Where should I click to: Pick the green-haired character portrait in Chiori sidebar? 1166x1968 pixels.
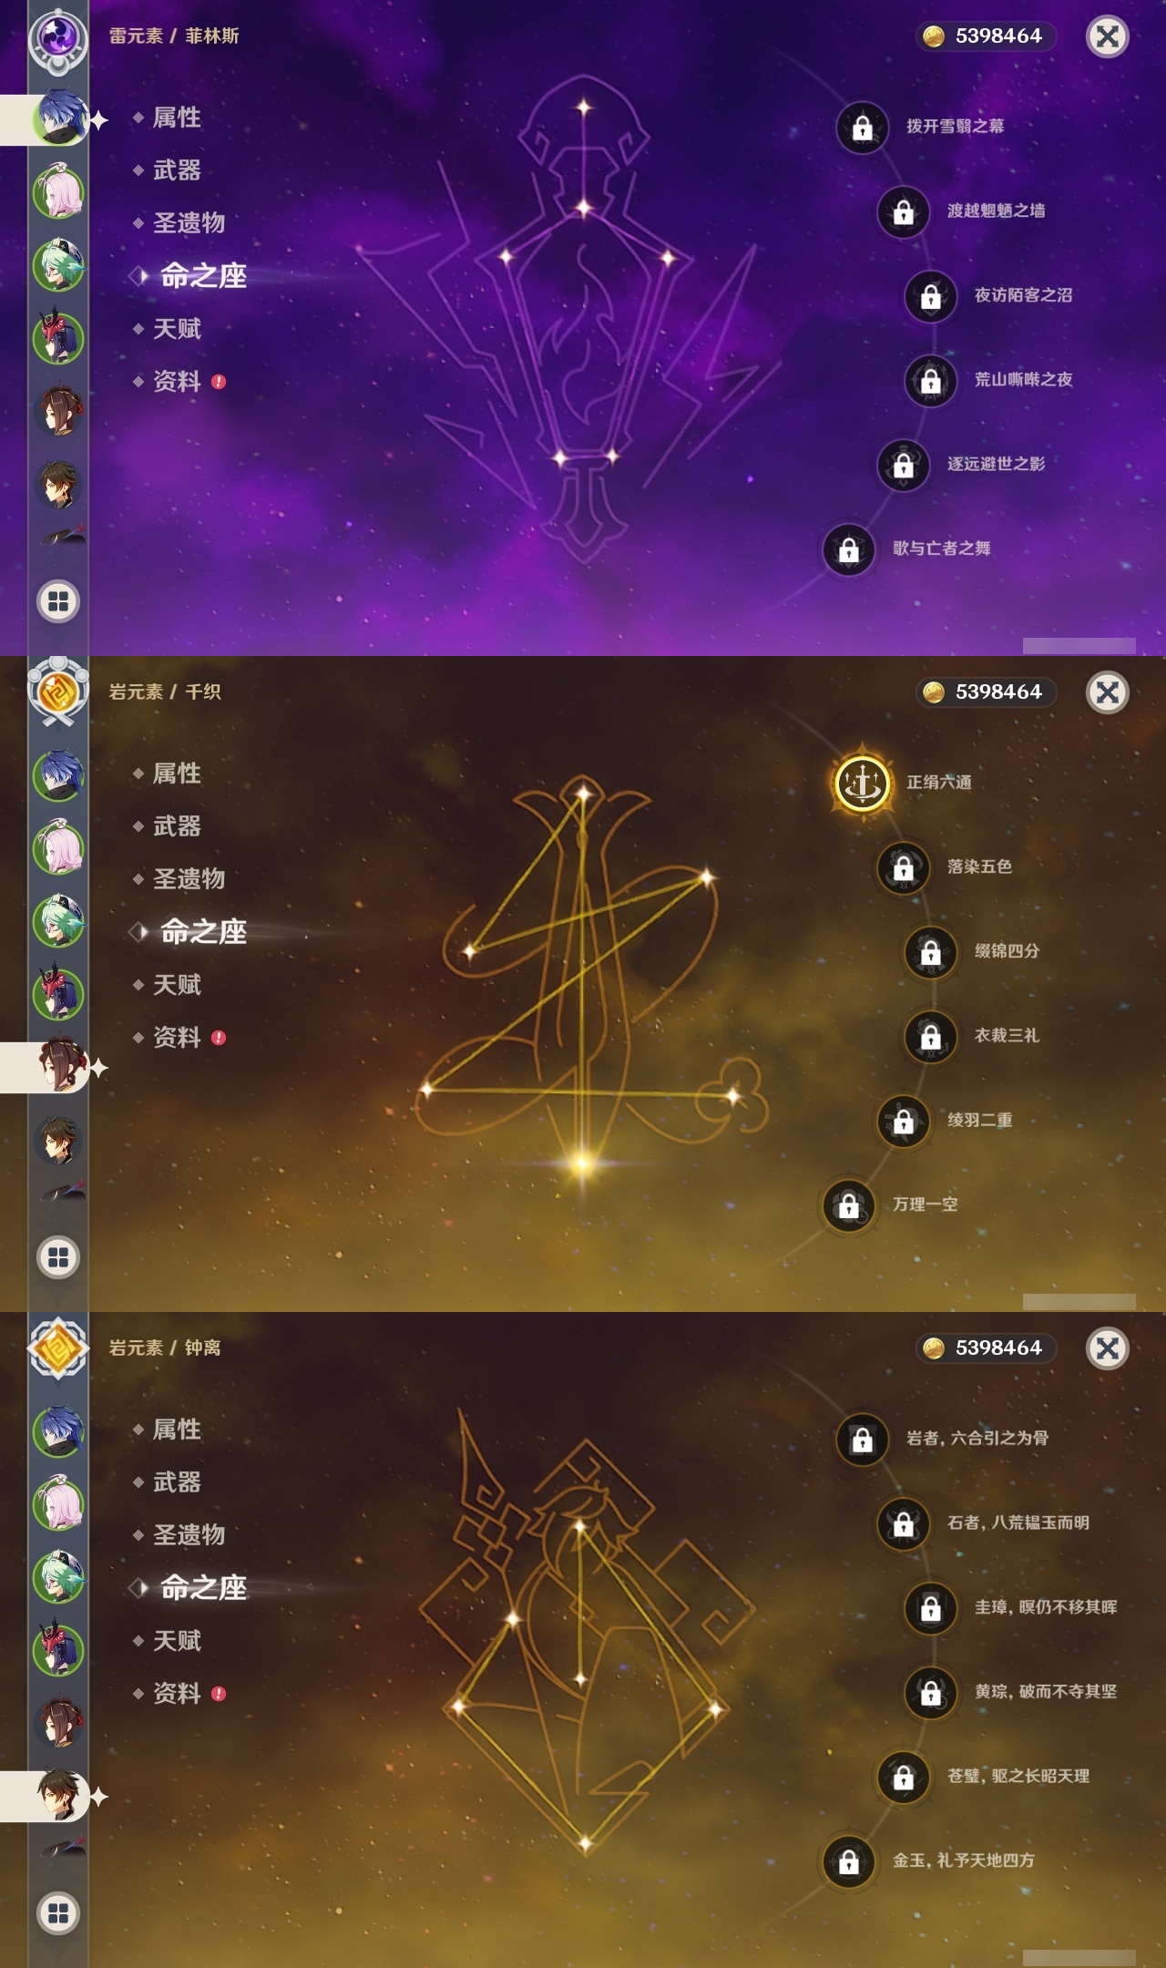[x=59, y=921]
